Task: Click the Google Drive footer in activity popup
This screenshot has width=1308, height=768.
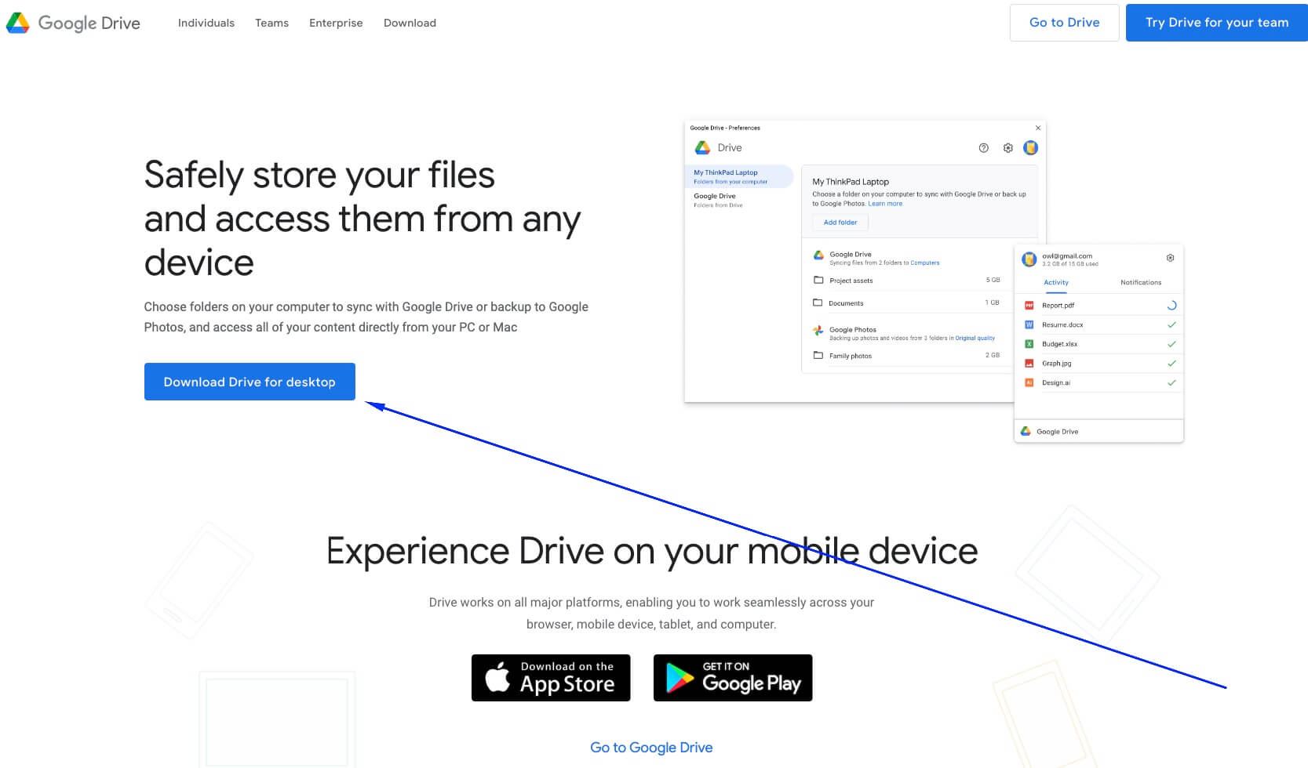Action: click(1099, 431)
